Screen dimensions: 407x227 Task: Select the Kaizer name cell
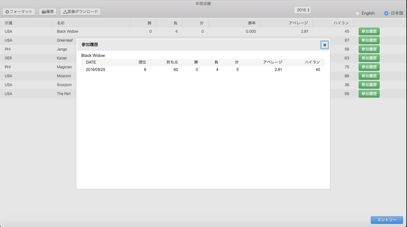[62, 58]
